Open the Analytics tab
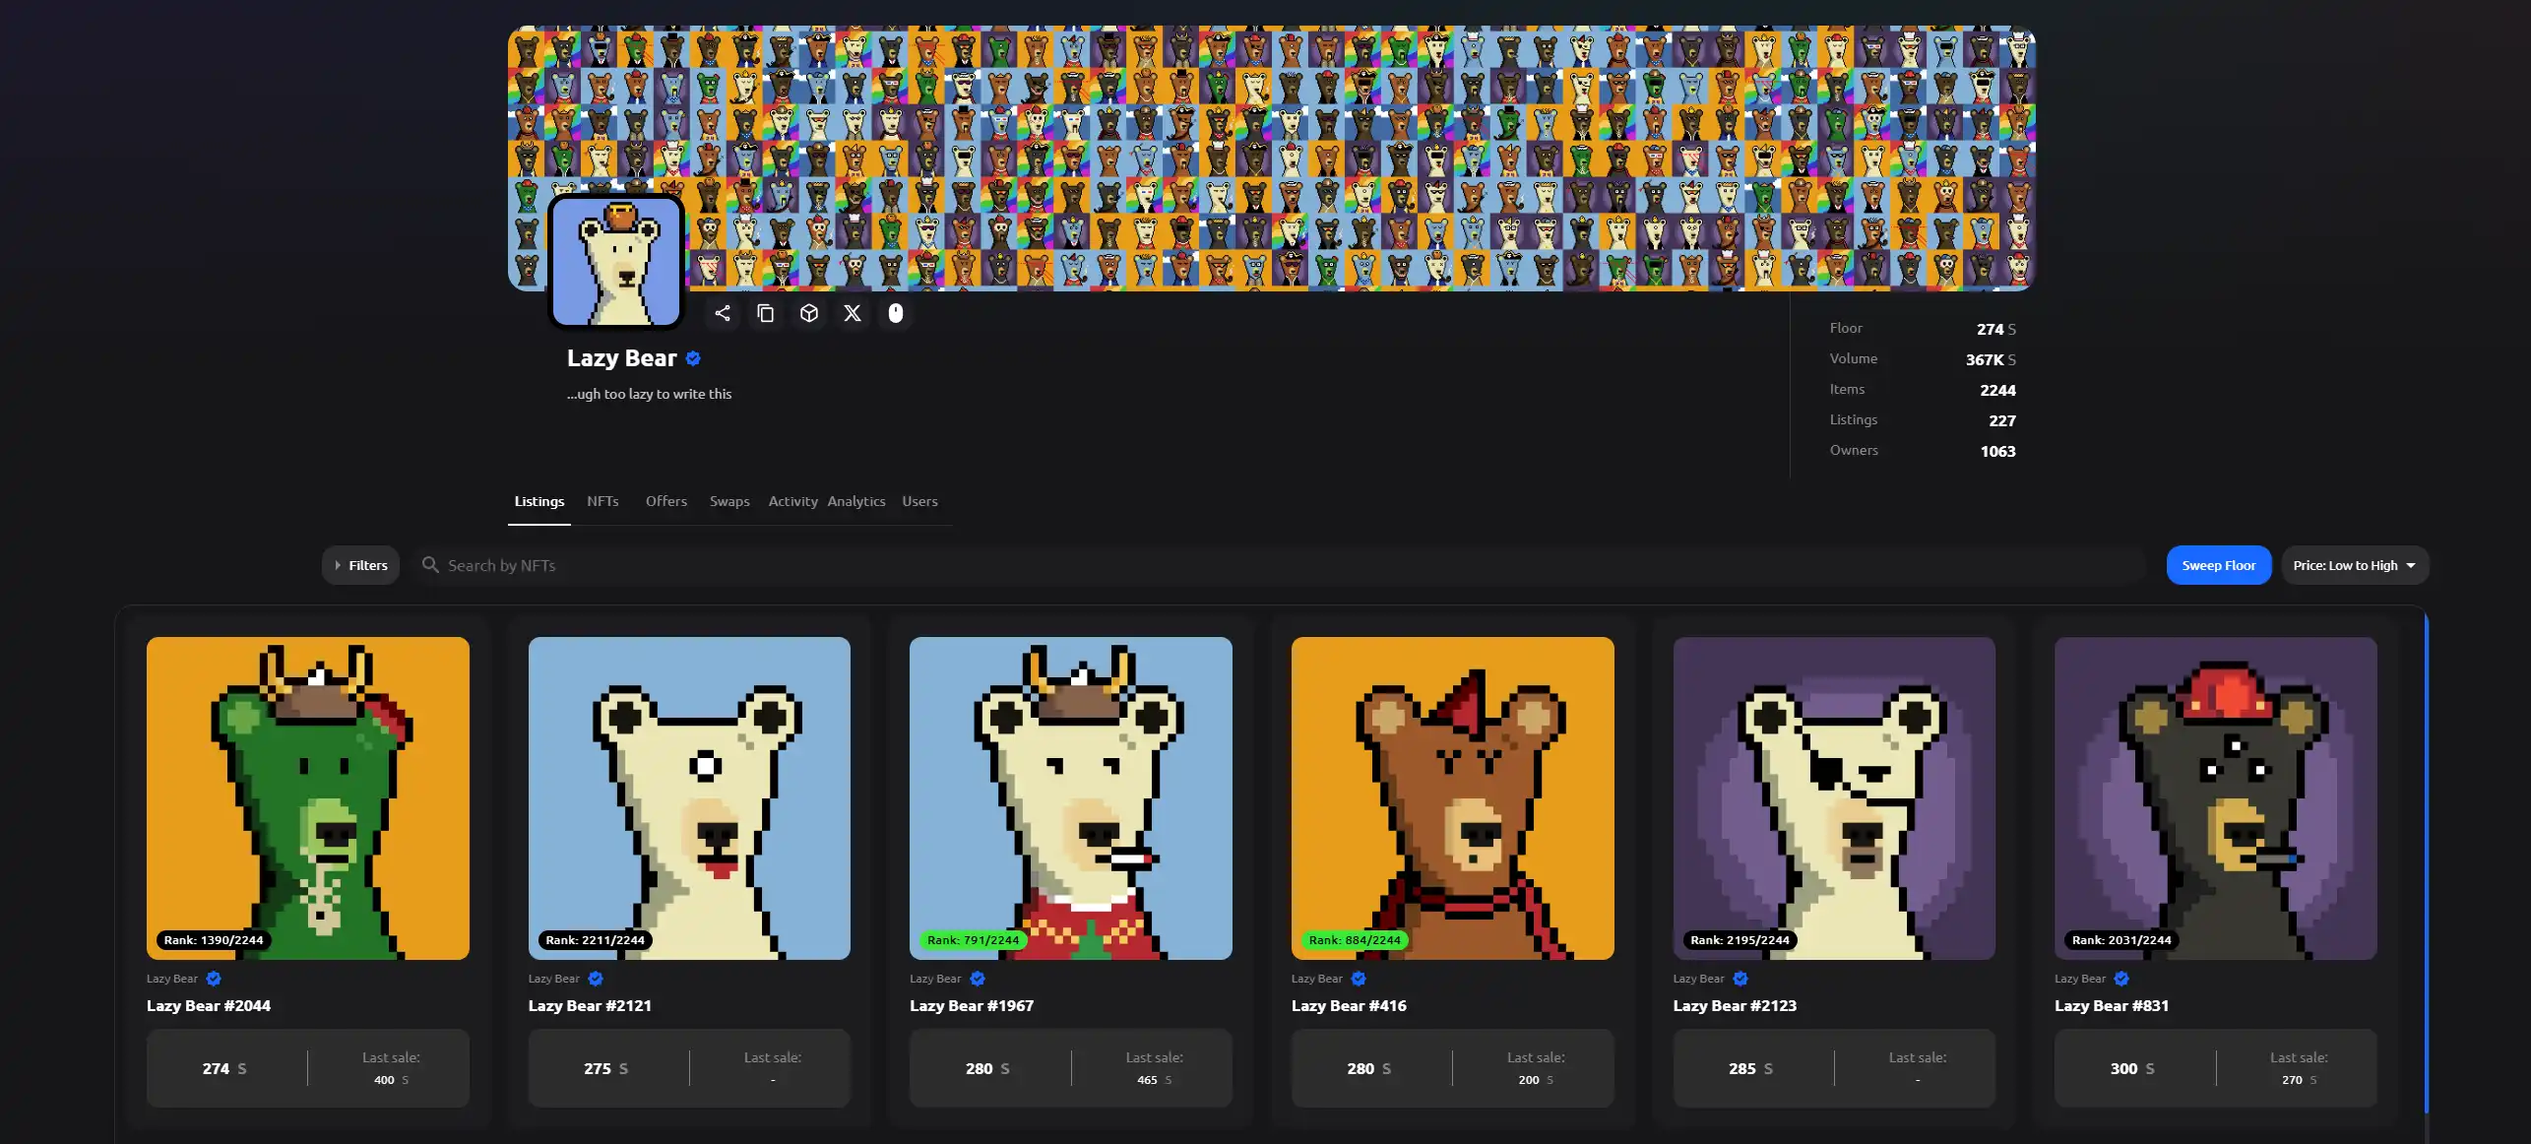Screen dimensions: 2531x1144 (x=855, y=501)
